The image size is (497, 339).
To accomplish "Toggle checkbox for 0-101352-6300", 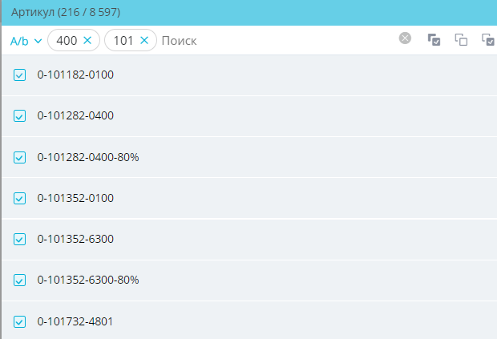I will click(x=20, y=239).
